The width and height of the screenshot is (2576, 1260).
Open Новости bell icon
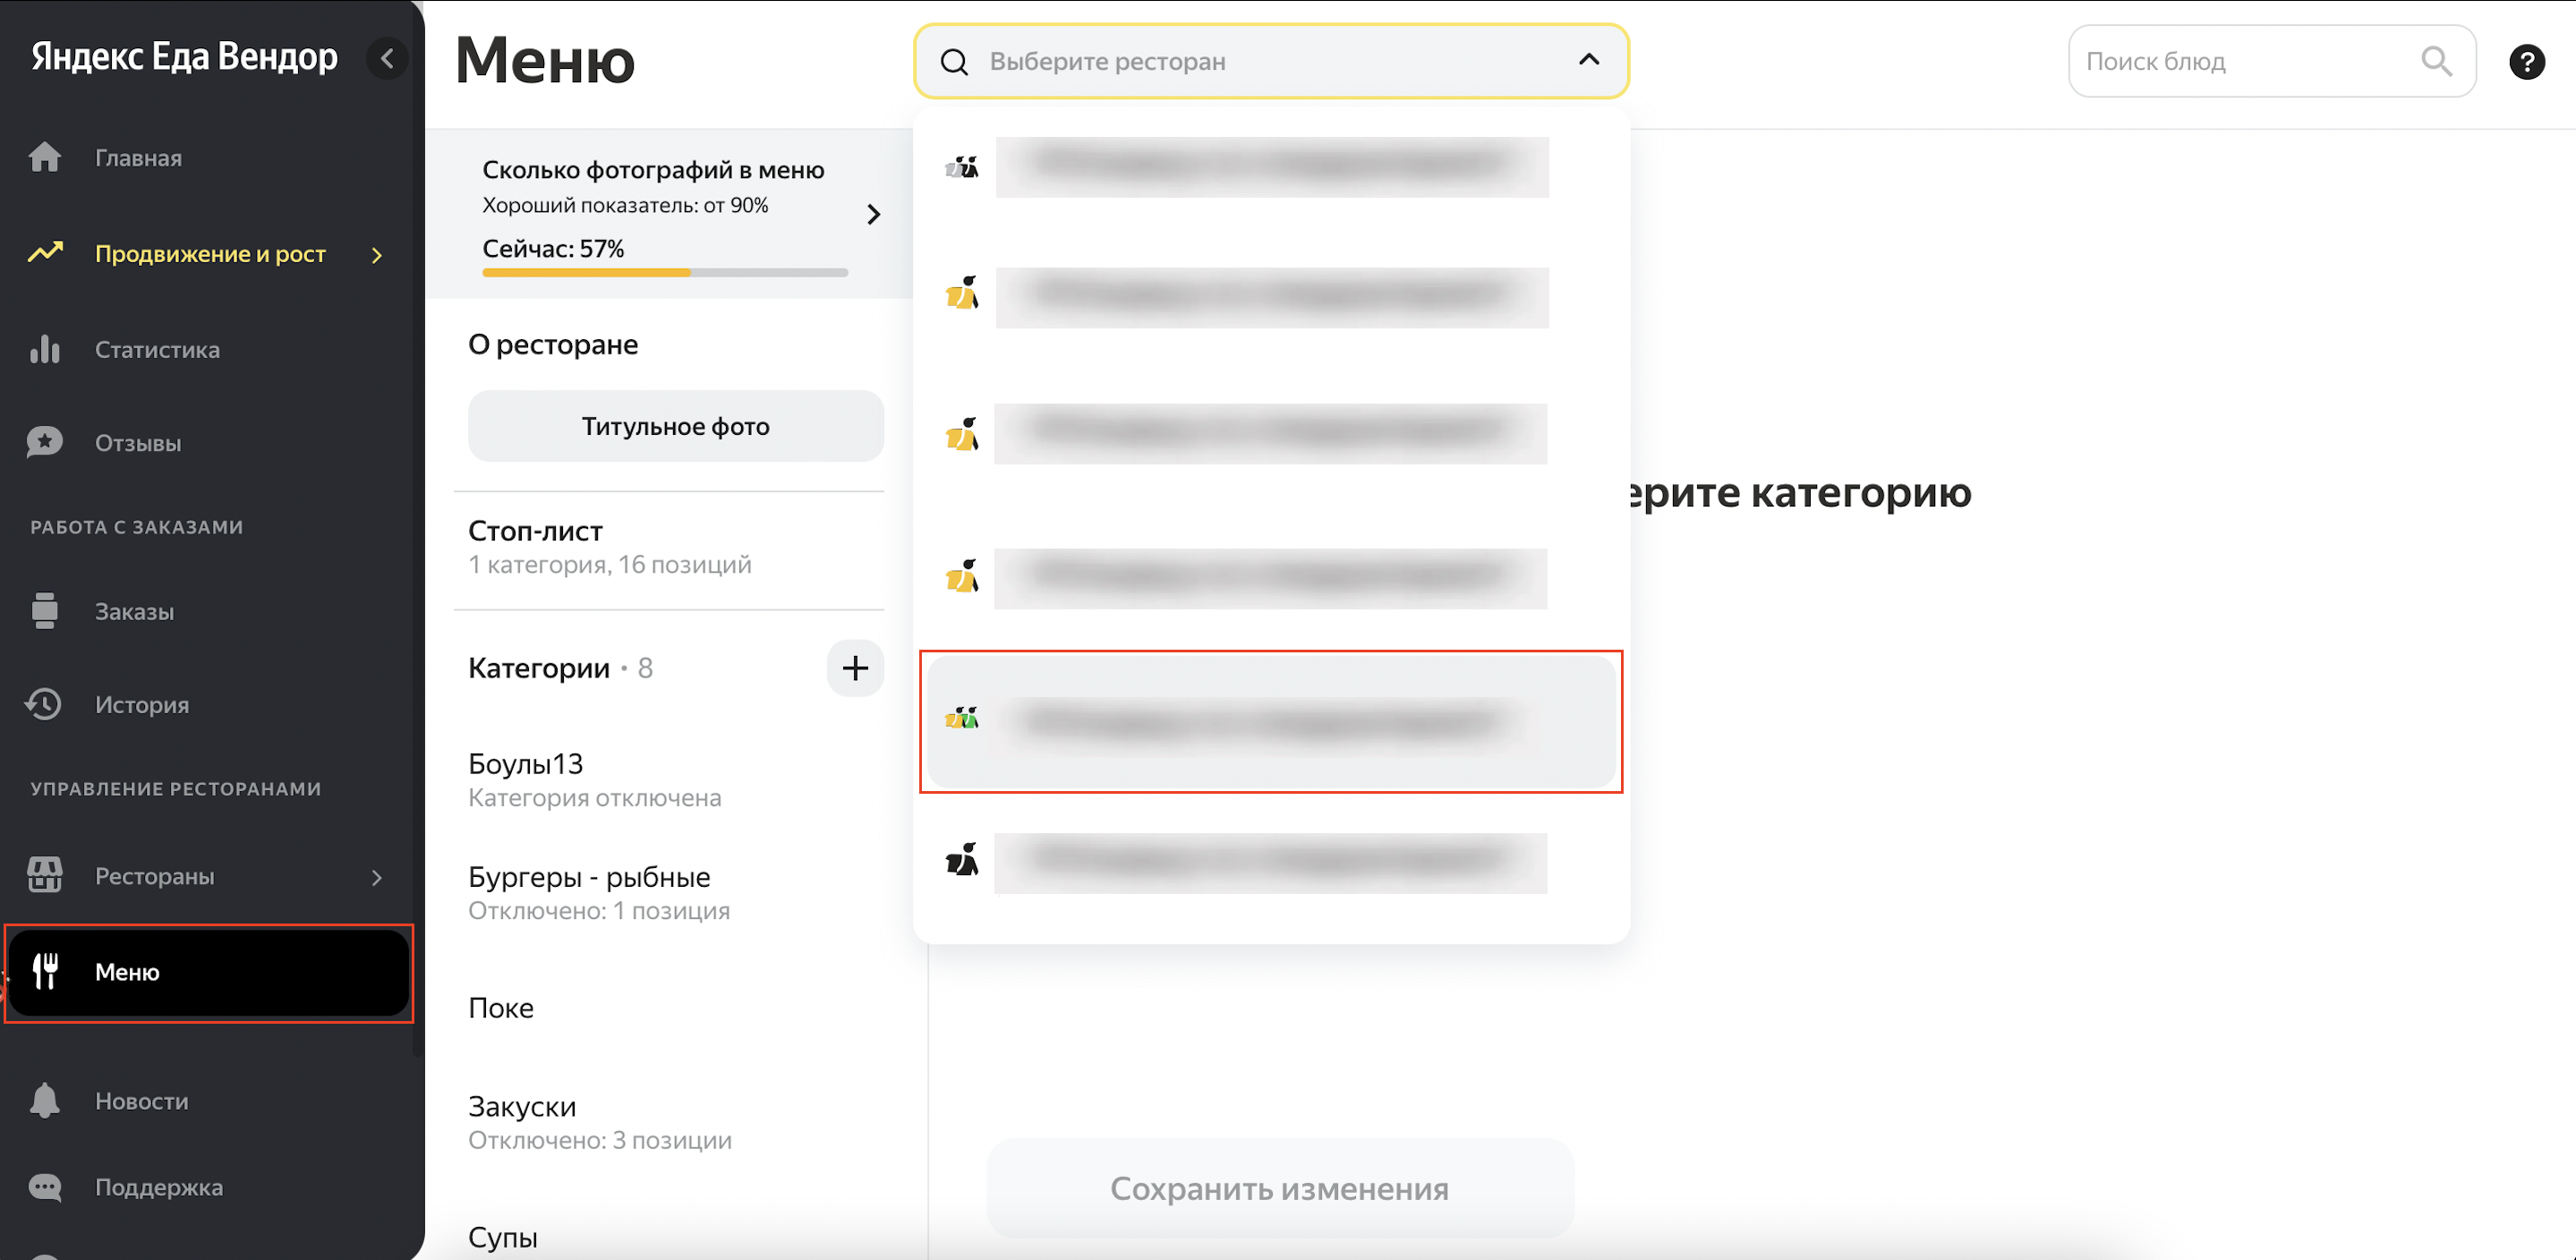point(45,1100)
